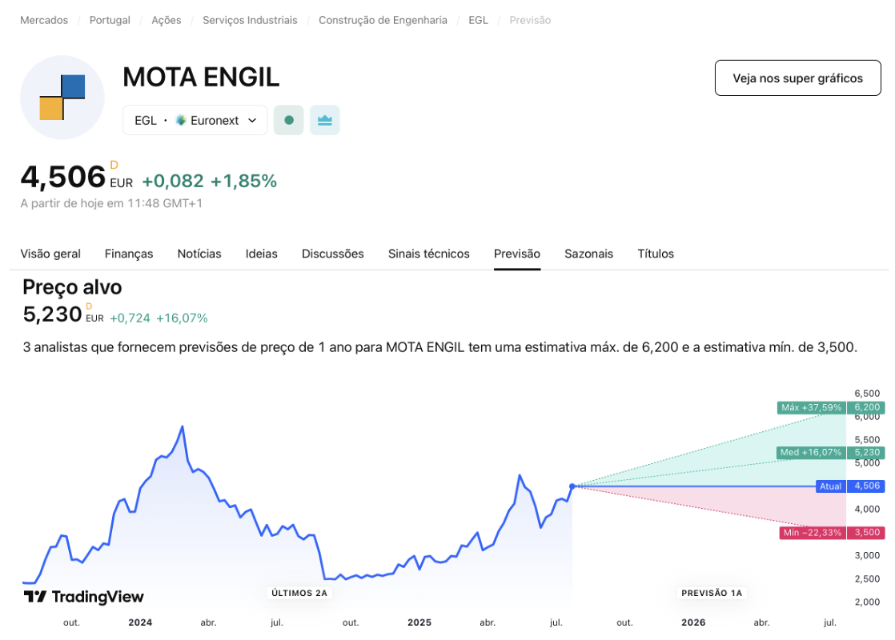Switch to the Finanças tab
Image resolution: width=895 pixels, height=640 pixels.
(129, 254)
